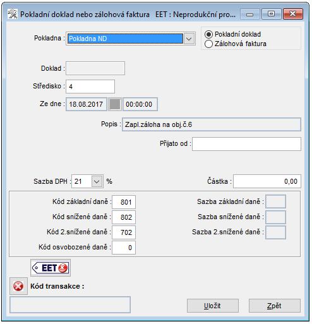This screenshot has height=324, width=312.
Task: Click the application icon in title bar
Action: (x=13, y=15)
